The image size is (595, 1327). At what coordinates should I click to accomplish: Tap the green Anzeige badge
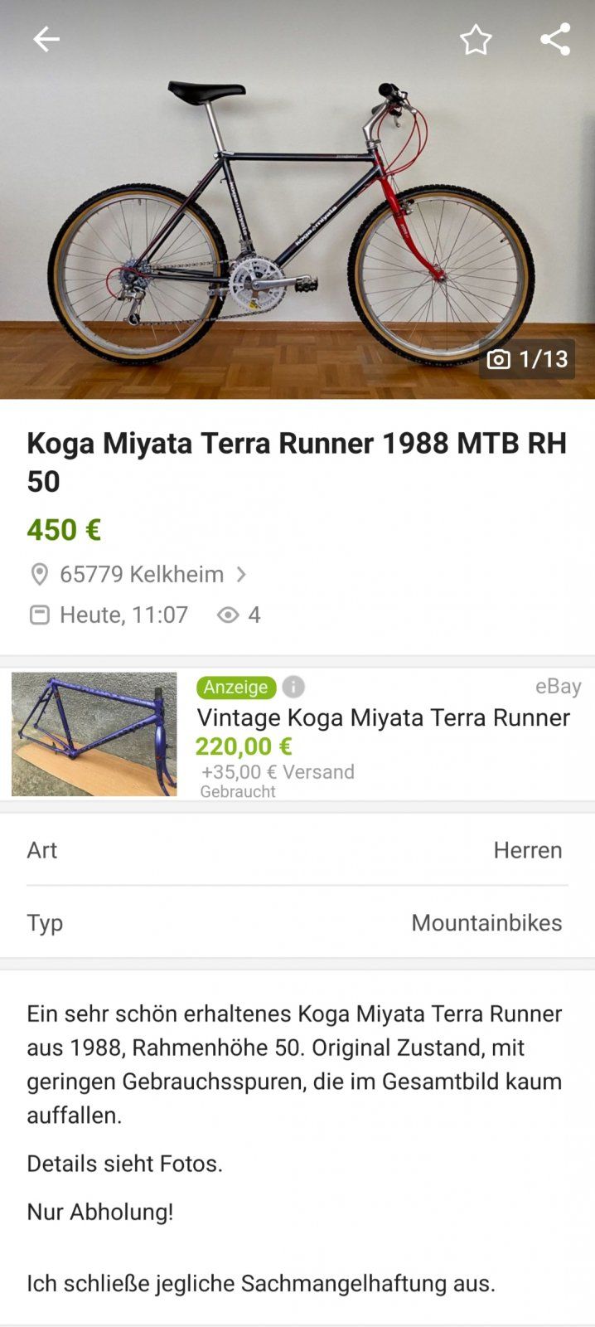(236, 687)
